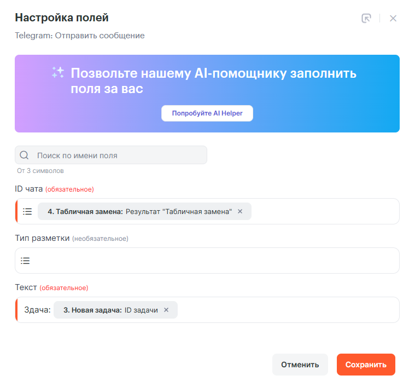The image size is (409, 387).
Task: Click the Telegram: Отправить сообщение subtitle
Action: pyautogui.click(x=80, y=36)
